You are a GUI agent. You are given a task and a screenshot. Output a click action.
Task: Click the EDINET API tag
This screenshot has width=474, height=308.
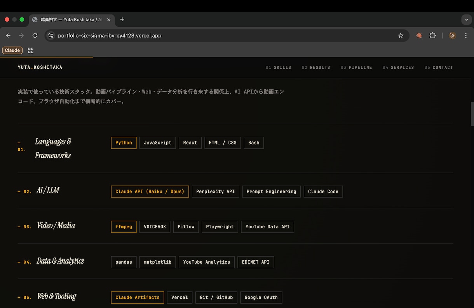(256, 262)
